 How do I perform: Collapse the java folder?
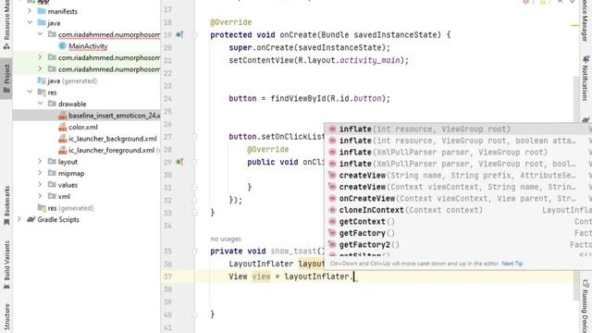point(30,22)
